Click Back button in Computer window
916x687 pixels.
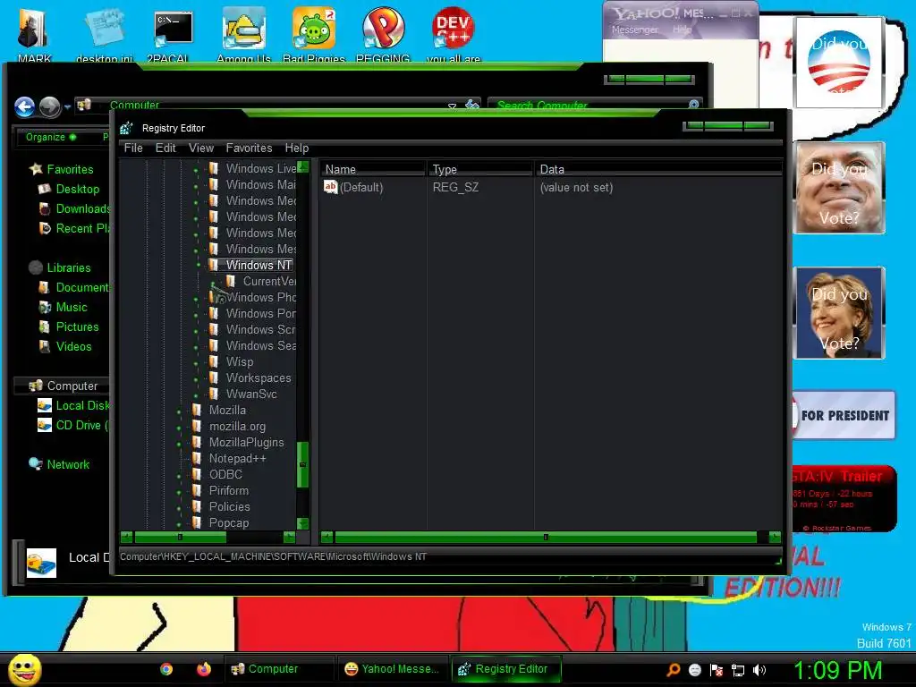(24, 107)
